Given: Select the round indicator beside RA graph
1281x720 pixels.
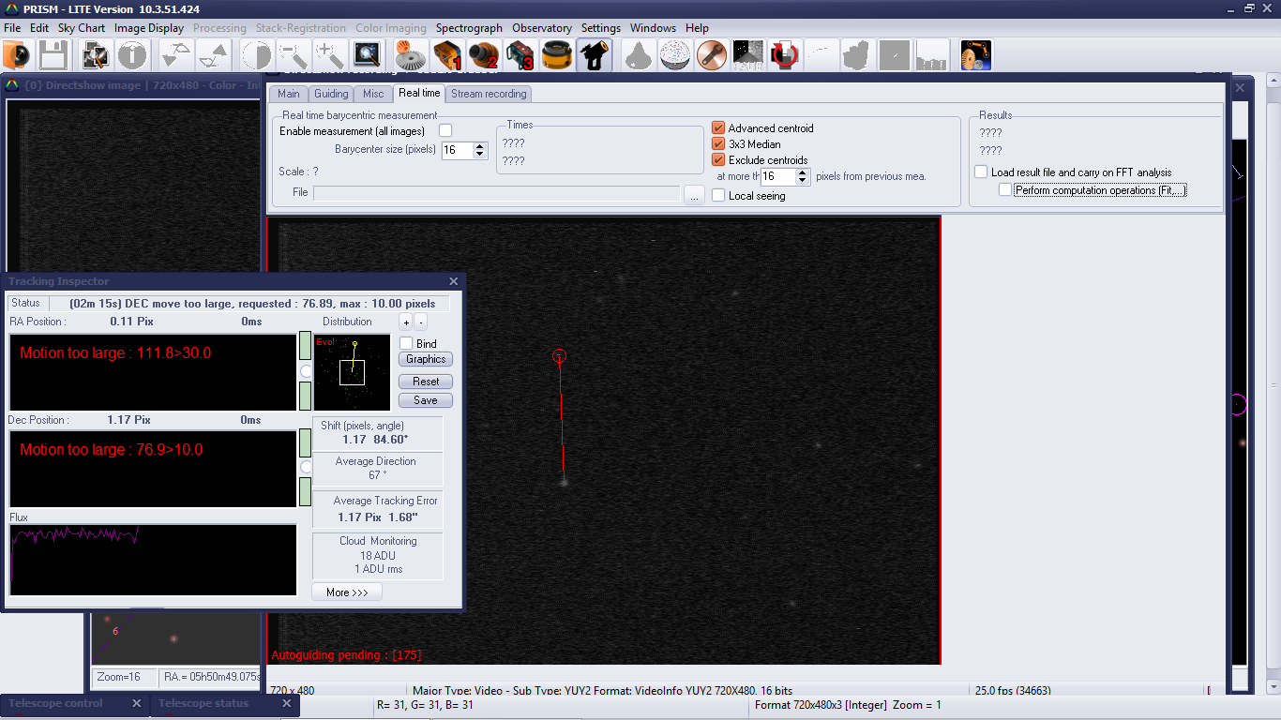Looking at the screenshot, I should pyautogui.click(x=305, y=371).
